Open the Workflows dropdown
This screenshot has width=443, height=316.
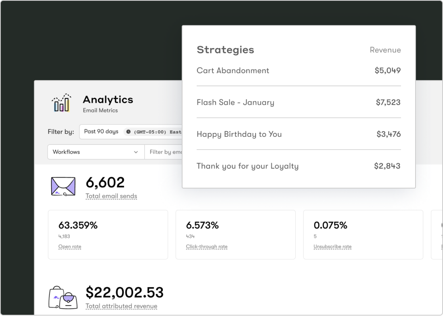[x=96, y=152]
